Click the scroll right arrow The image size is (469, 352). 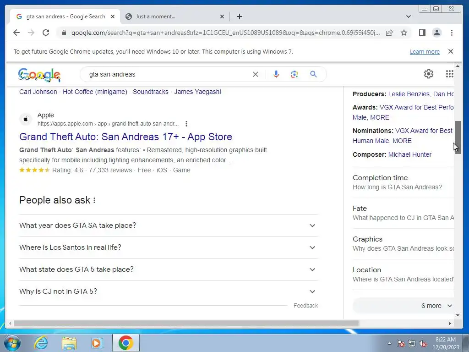pos(450,323)
